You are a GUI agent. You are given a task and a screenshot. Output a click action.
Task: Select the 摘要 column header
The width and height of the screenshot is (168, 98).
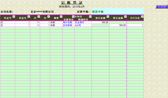[x=56, y=18]
